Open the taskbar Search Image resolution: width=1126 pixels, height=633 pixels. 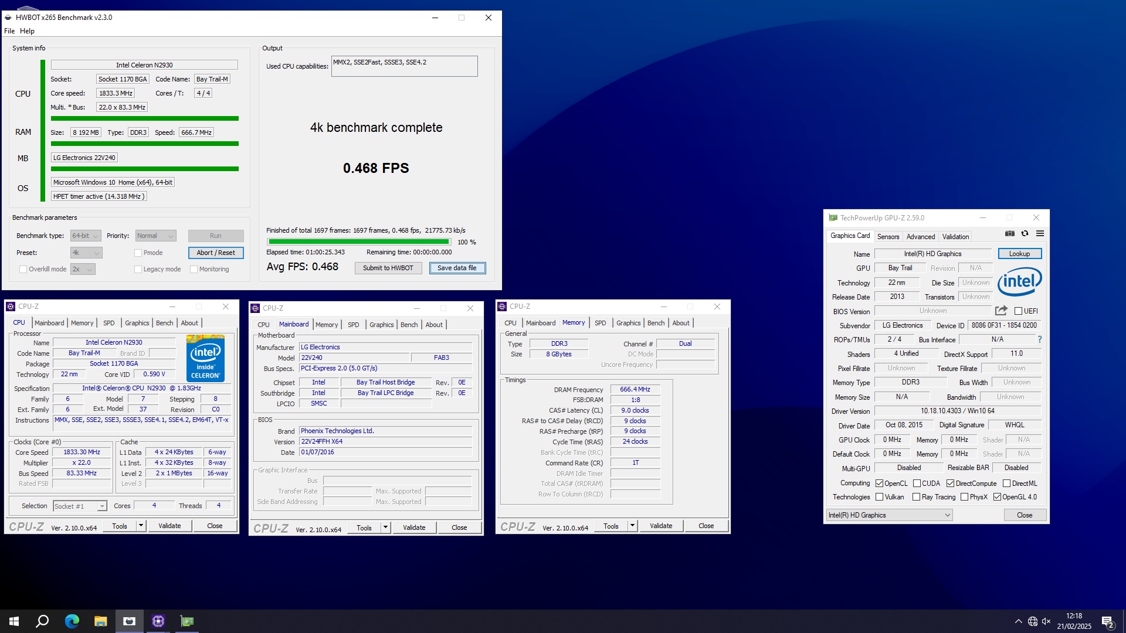42,621
